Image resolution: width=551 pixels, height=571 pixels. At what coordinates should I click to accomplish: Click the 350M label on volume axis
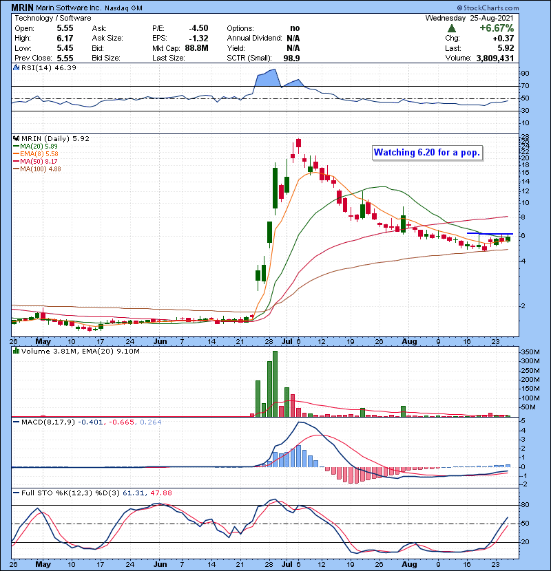click(x=530, y=352)
